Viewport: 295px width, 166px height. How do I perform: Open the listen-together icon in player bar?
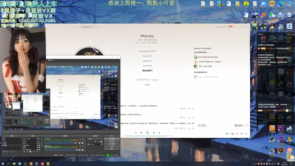coord(242,134)
